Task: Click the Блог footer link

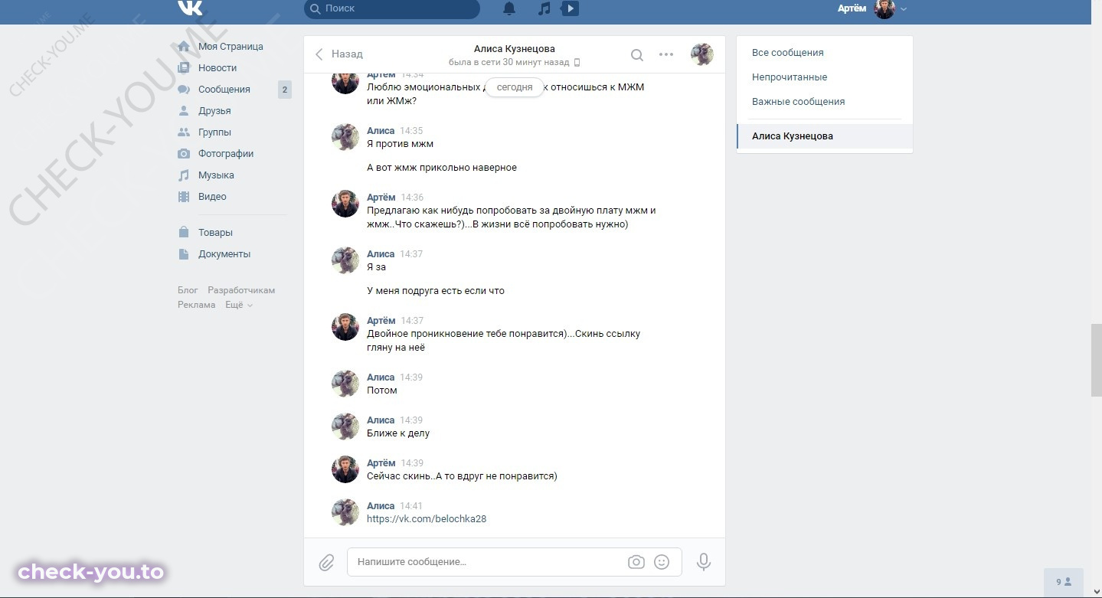Action: pos(188,290)
